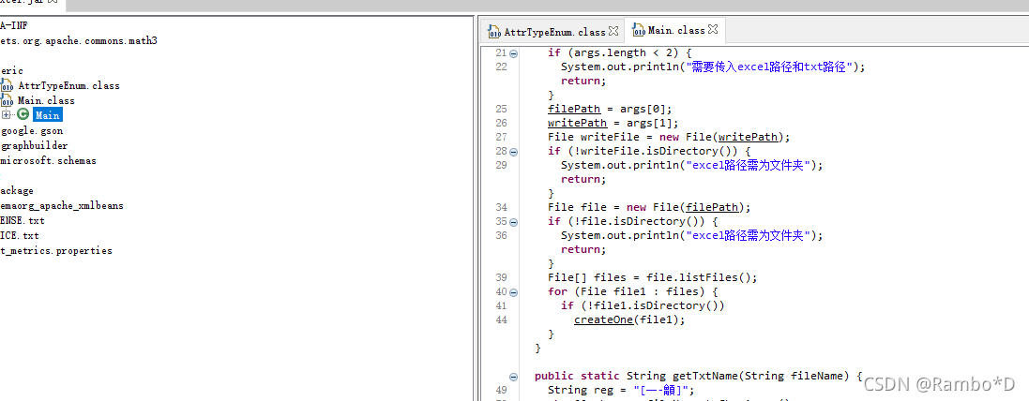Screen dimensions: 1029x401
Task: Click the Main.class tree file icon
Action: [7, 100]
